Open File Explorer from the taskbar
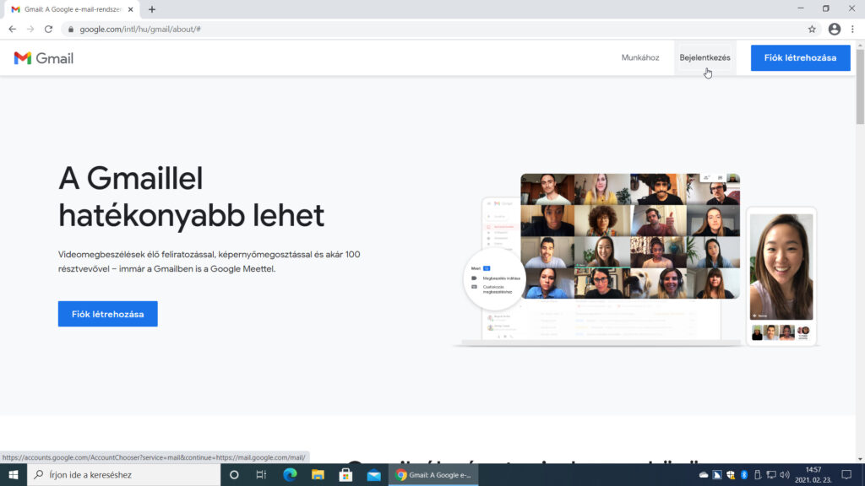 pyautogui.click(x=318, y=474)
